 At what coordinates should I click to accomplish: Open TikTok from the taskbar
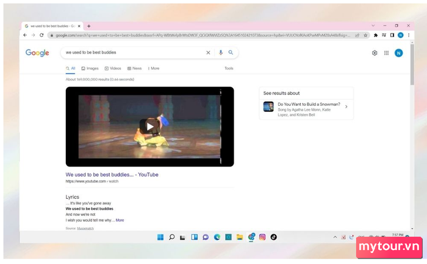[x=274, y=237]
